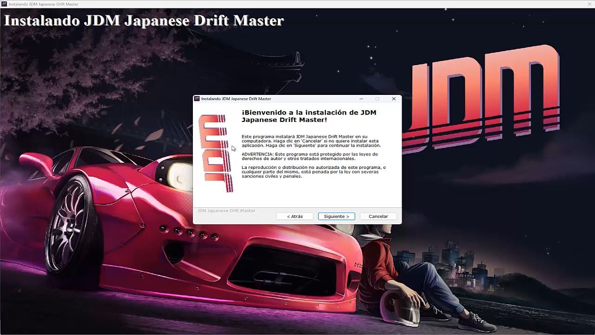
Task: Close the fullscreen installer background window
Action: point(589,4)
